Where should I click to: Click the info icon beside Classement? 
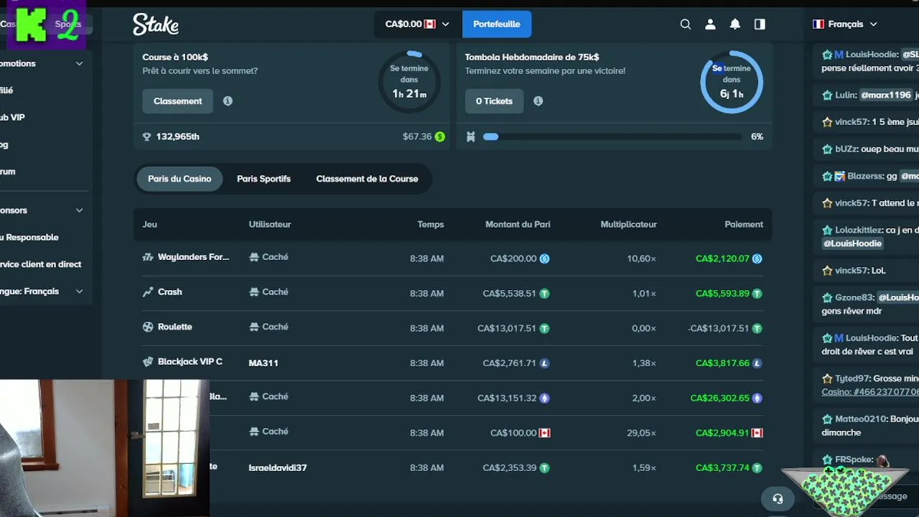[228, 101]
